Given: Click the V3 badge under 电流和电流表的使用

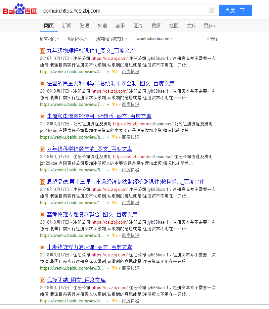Looking at the screenshot, I should tap(114, 137).
